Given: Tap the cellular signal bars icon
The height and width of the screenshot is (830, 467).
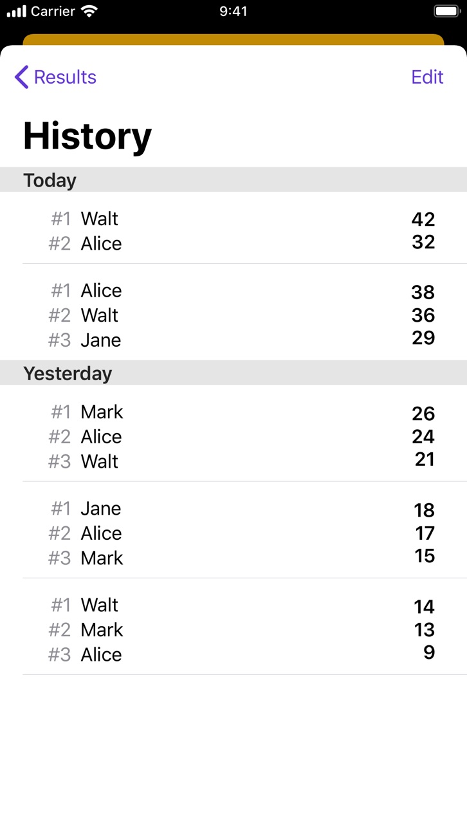Looking at the screenshot, I should 17,11.
